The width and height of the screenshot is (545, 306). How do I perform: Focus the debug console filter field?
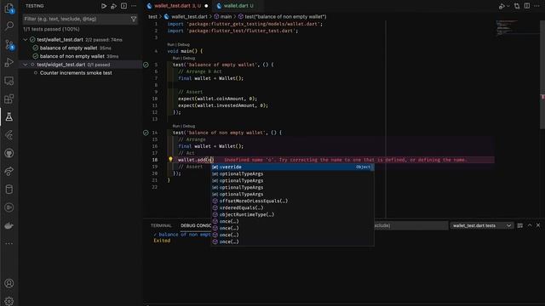(410, 225)
